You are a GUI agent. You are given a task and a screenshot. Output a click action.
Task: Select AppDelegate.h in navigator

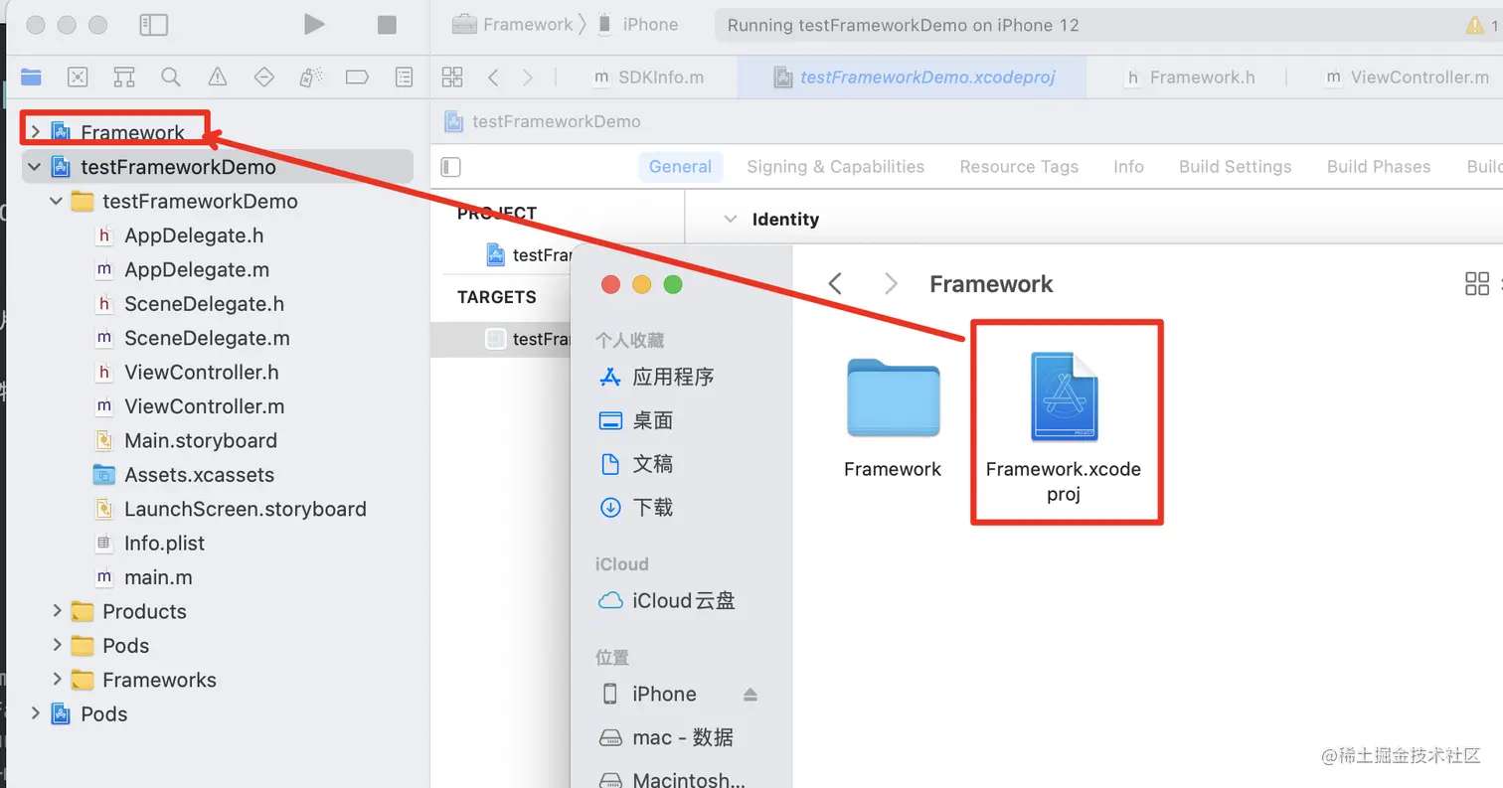click(194, 236)
